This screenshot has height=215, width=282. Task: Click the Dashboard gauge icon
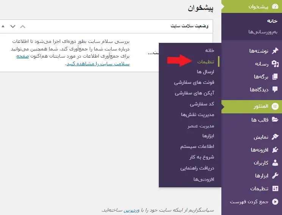275,6
